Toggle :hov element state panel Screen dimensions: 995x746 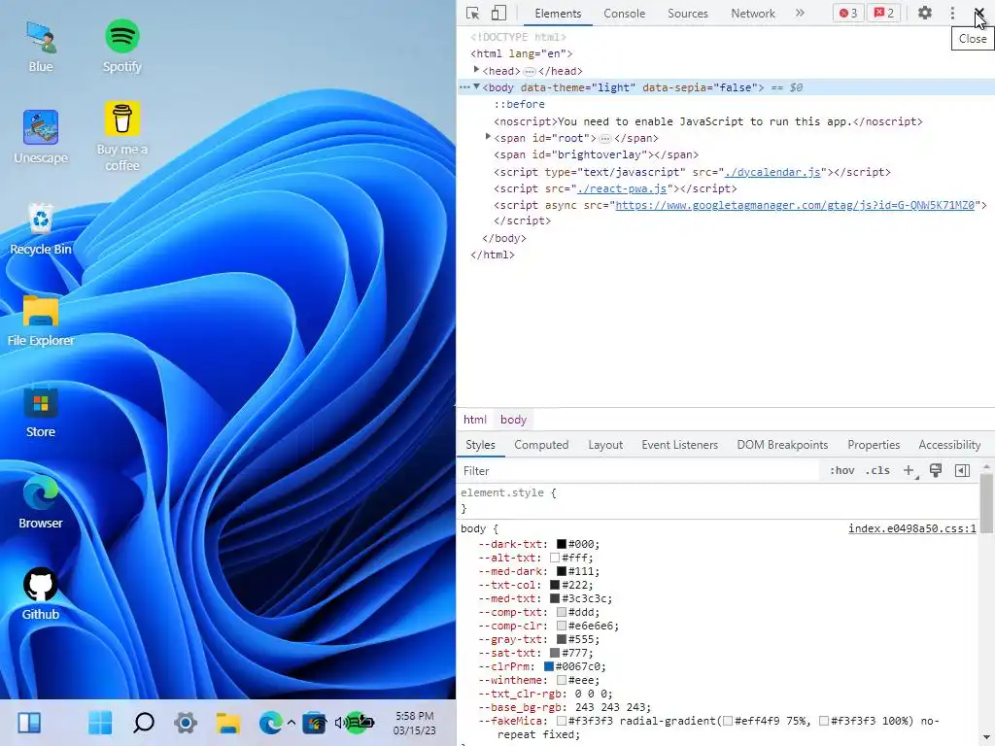[841, 471]
